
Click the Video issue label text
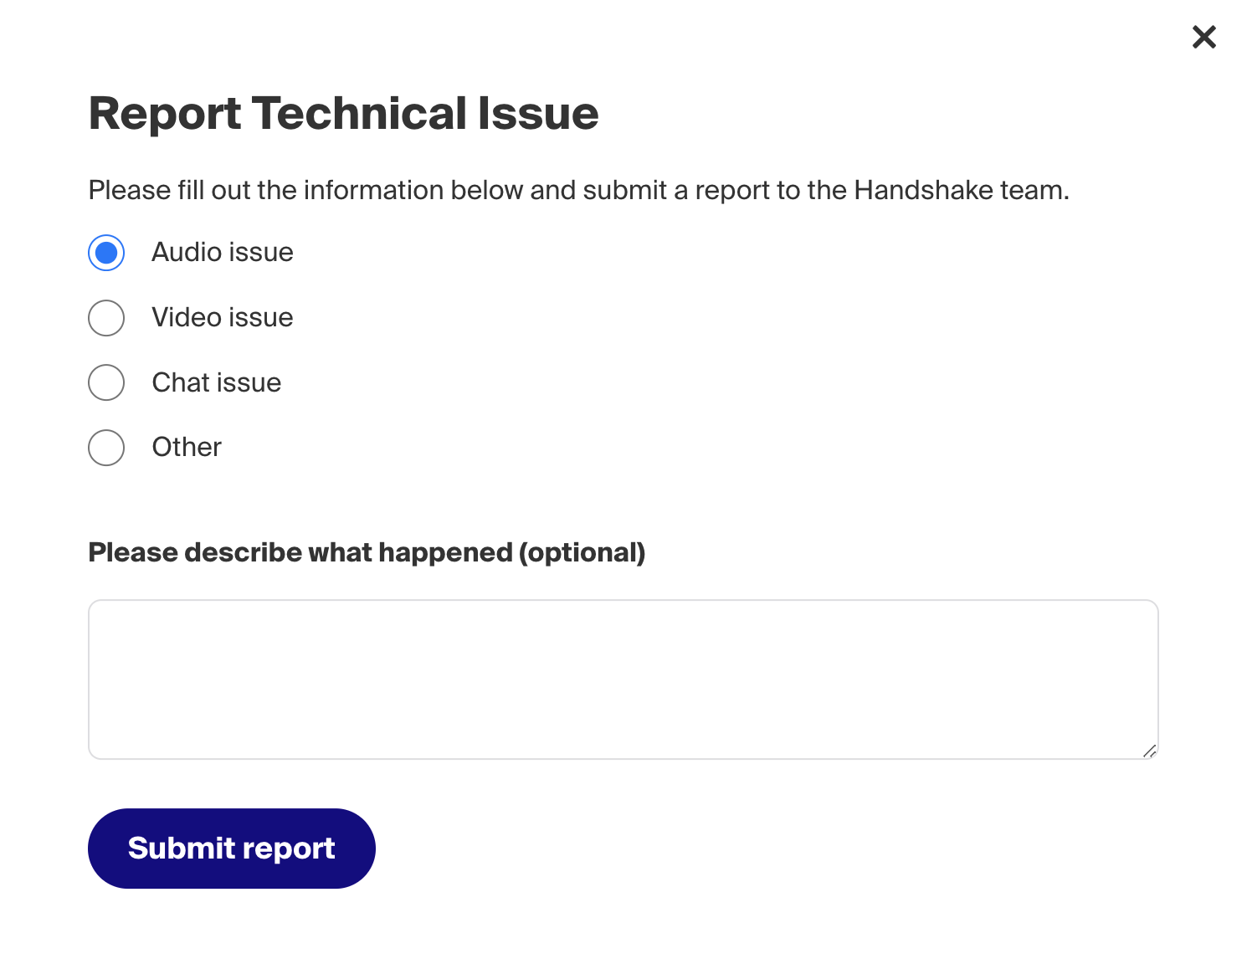coord(222,318)
